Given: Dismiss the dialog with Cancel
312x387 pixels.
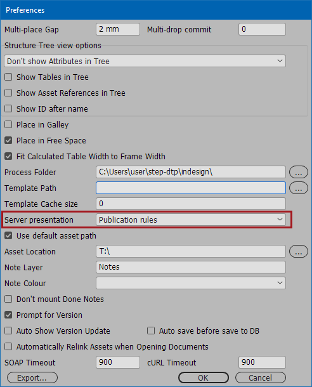Looking at the screenshot, I should [261, 378].
